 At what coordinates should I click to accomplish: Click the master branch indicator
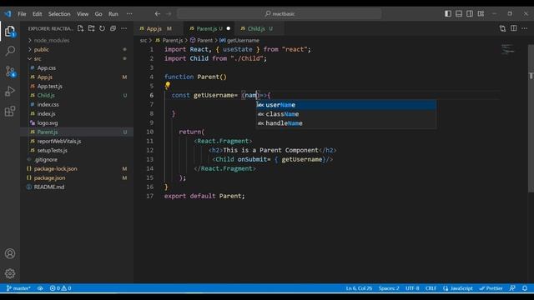(18, 288)
